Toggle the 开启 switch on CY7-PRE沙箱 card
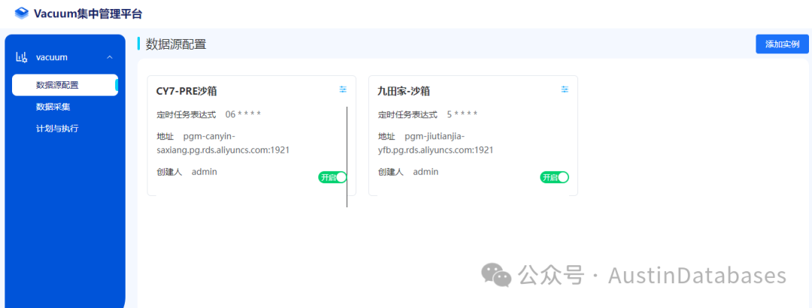 [x=332, y=177]
